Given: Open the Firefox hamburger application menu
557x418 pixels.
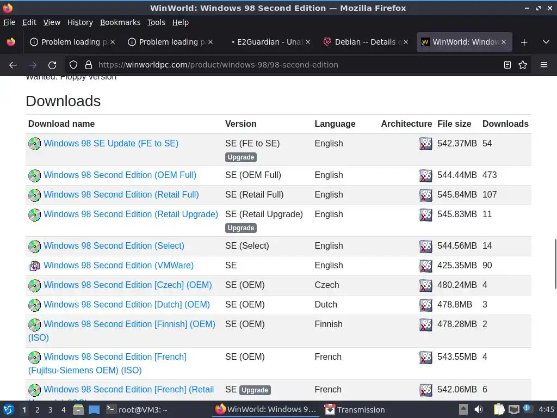Looking at the screenshot, I should point(544,65).
